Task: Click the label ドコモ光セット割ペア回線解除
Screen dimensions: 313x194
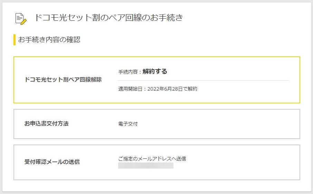Action: tap(63, 80)
